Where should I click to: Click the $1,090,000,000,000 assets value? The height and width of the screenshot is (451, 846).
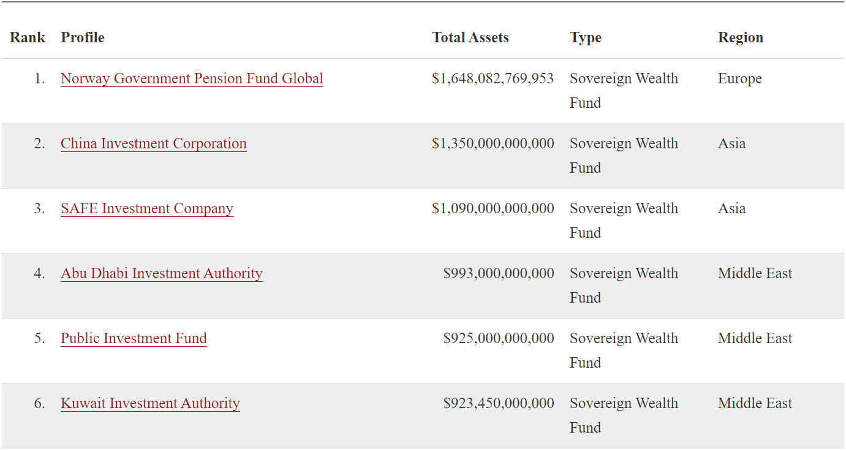(x=493, y=208)
